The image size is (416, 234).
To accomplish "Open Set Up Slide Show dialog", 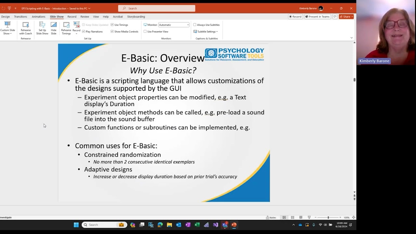I will pos(42,28).
